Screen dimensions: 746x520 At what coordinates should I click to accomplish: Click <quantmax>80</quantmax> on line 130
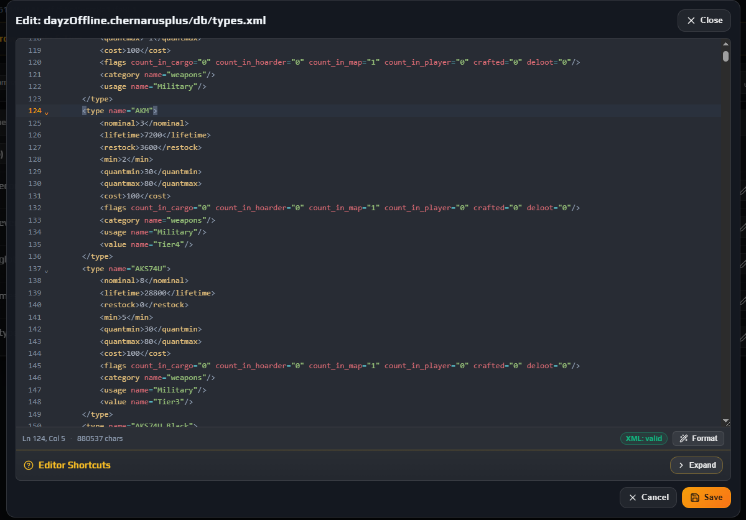[x=151, y=183]
